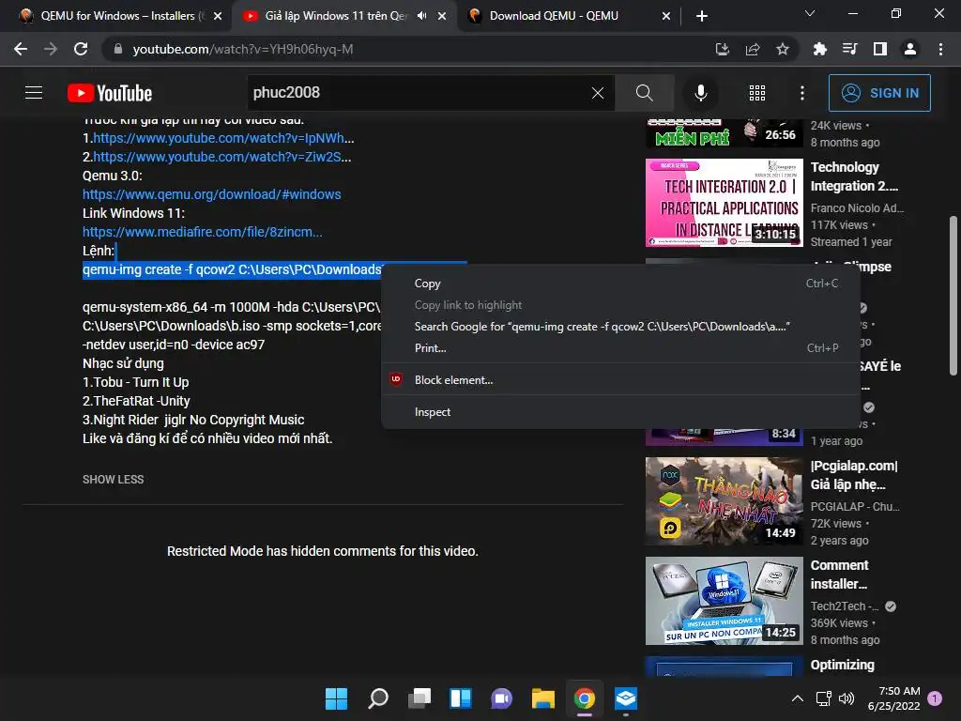
Task: Open a new browser tab
Action: (702, 16)
